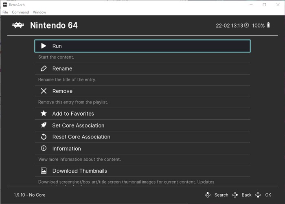This screenshot has width=285, height=204.
Task: Open the File menu
Action: (x=5, y=12)
